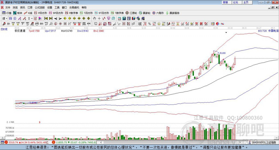Click the Up=7.0117 indicator value
The width and height of the screenshot is (279, 150).
click(x=50, y=31)
